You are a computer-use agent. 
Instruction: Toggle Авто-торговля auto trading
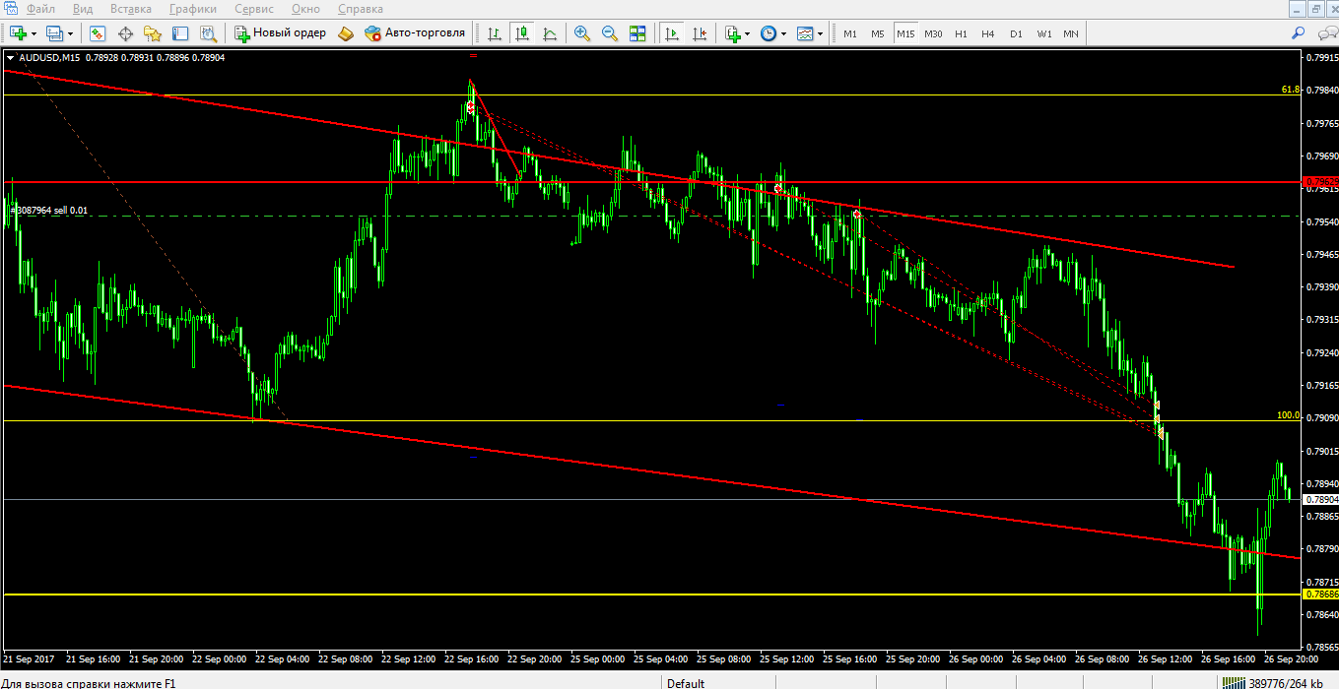pos(415,33)
